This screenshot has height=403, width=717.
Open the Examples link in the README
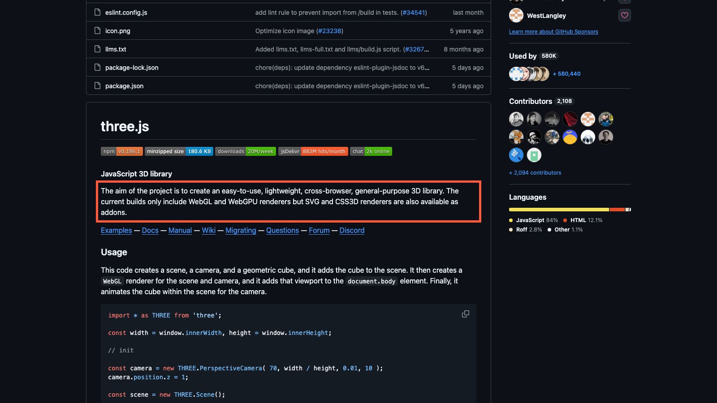pyautogui.click(x=117, y=230)
